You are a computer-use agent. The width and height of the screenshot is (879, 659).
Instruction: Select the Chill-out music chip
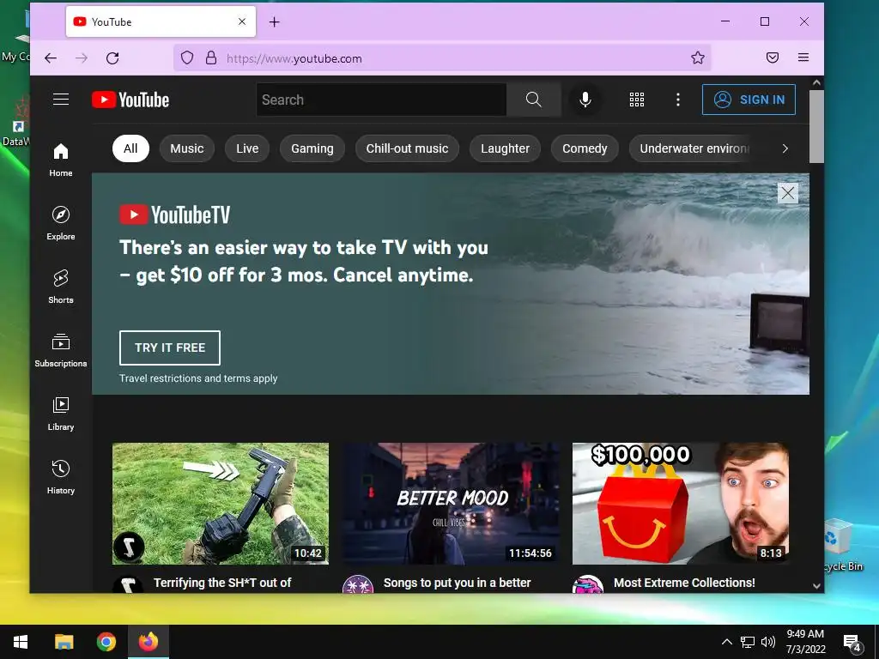point(407,148)
